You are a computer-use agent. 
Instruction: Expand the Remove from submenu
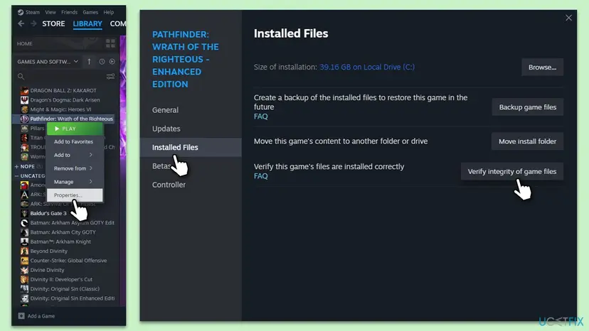(75, 168)
